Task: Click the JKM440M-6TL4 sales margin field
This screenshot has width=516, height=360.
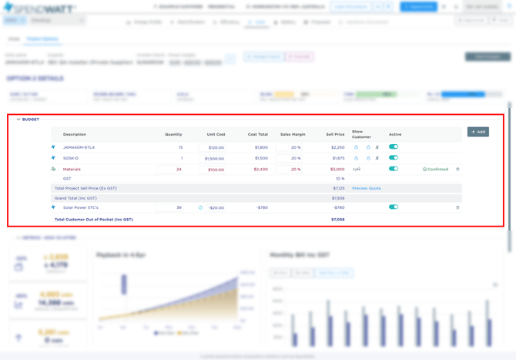Action: click(x=290, y=147)
